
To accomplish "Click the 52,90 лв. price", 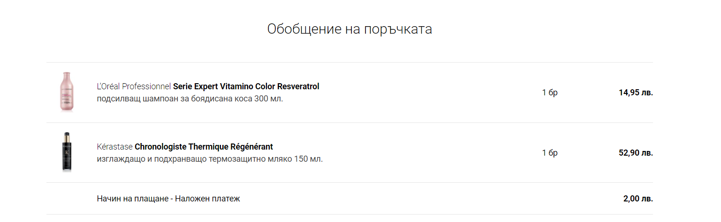I will coord(636,153).
